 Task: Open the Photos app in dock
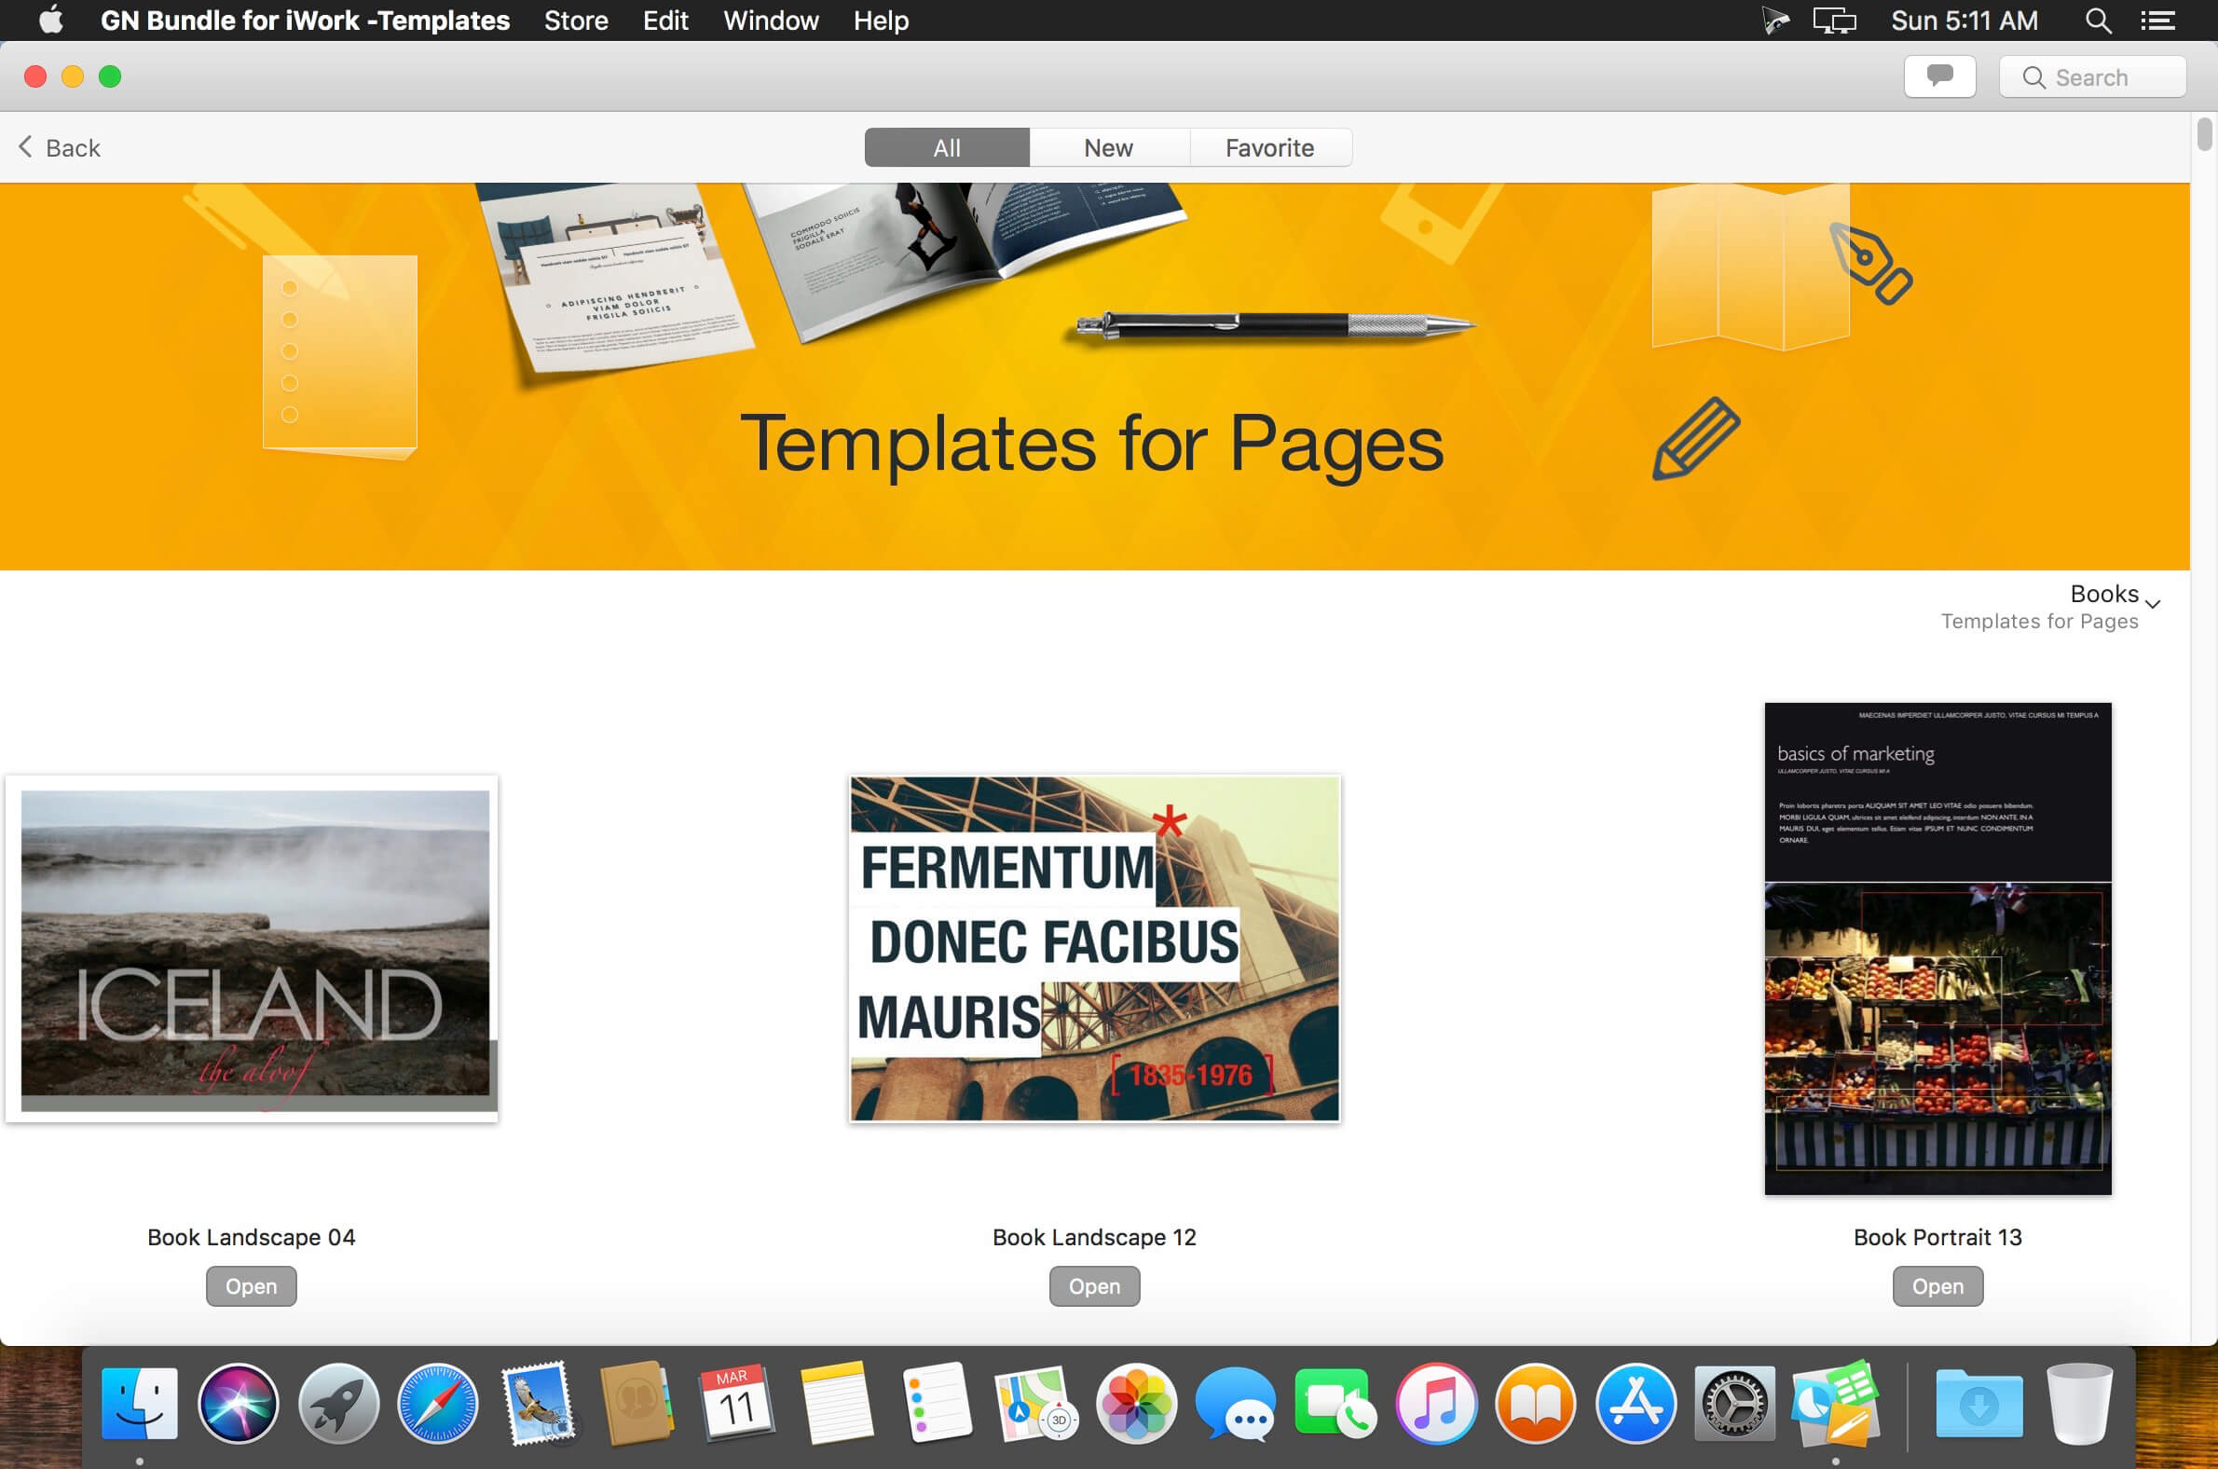pos(1136,1403)
